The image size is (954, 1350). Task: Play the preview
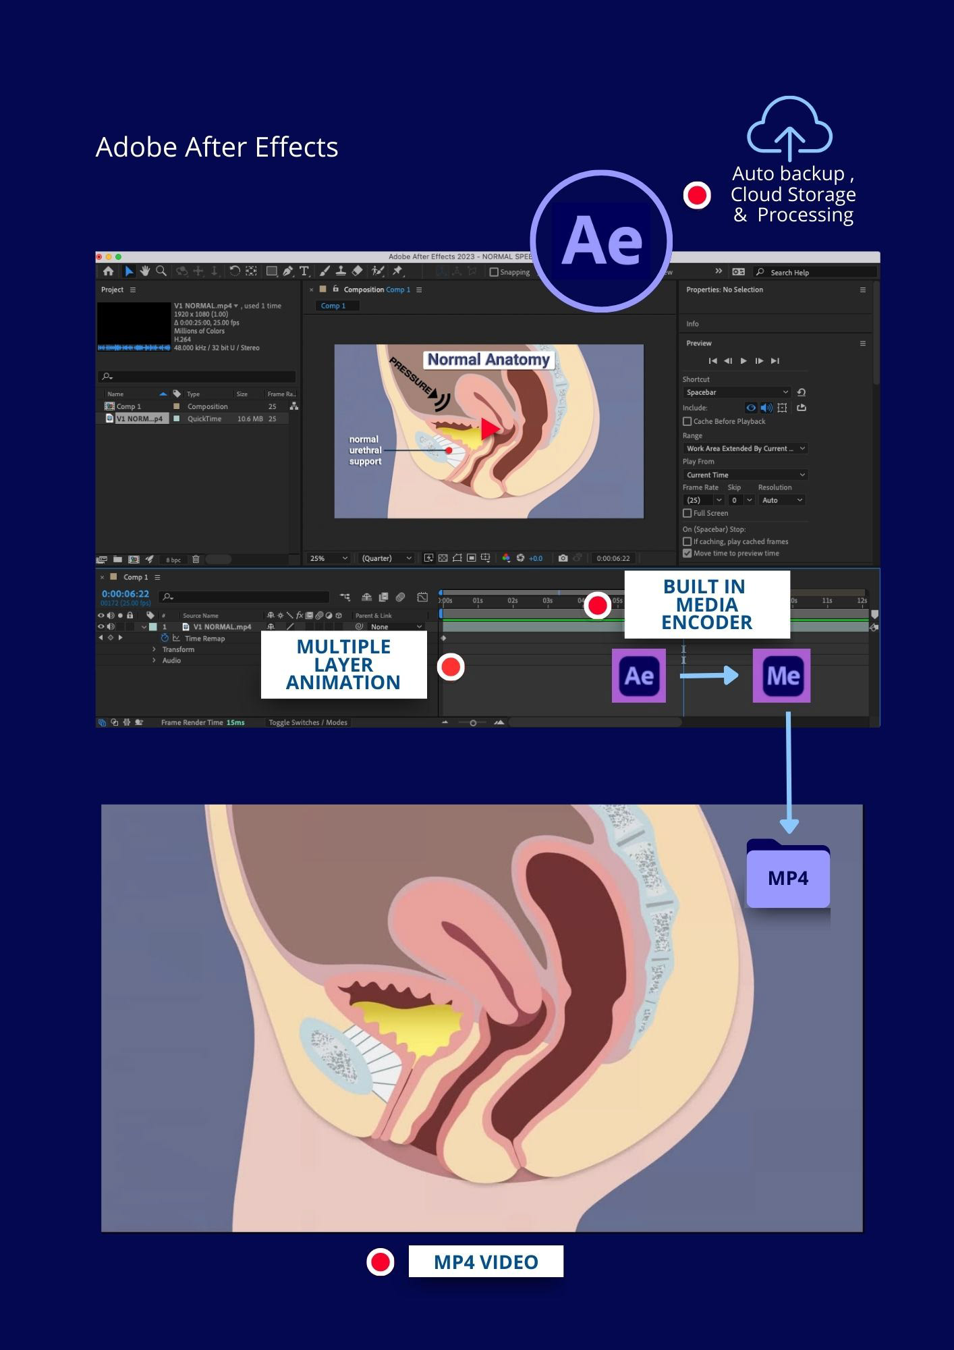[x=743, y=361]
